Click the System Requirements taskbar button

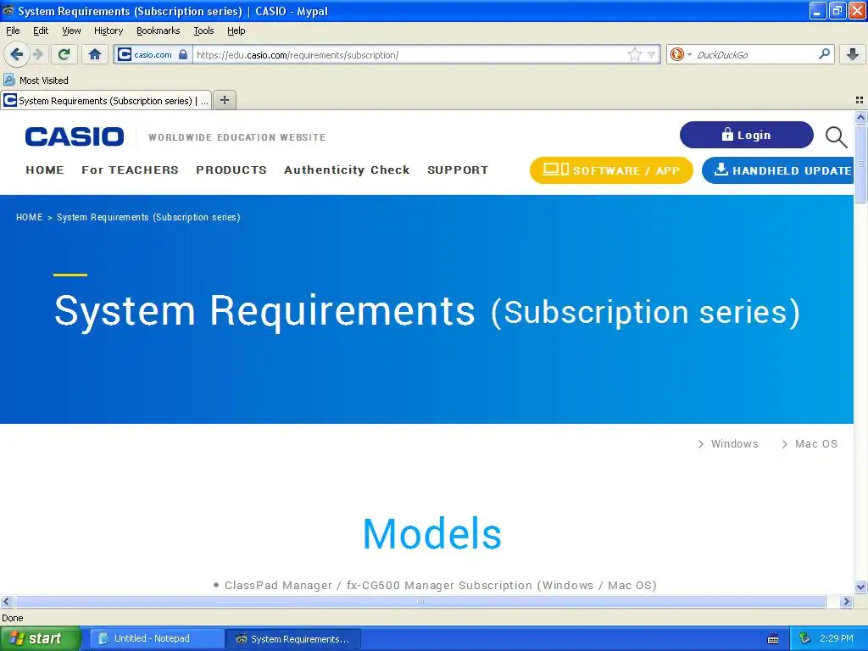tap(293, 639)
